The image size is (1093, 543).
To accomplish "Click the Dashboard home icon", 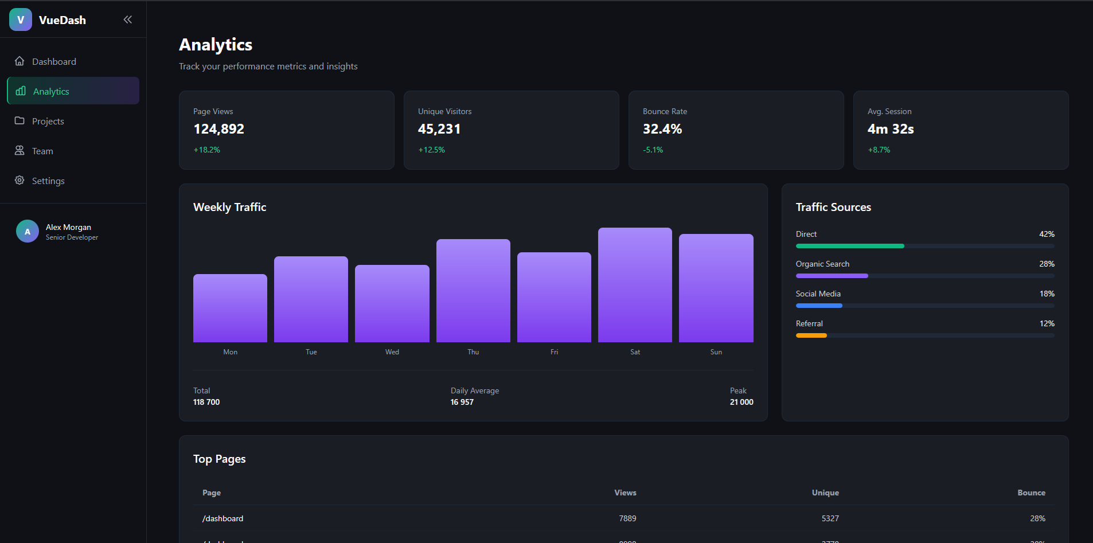I will tap(19, 61).
